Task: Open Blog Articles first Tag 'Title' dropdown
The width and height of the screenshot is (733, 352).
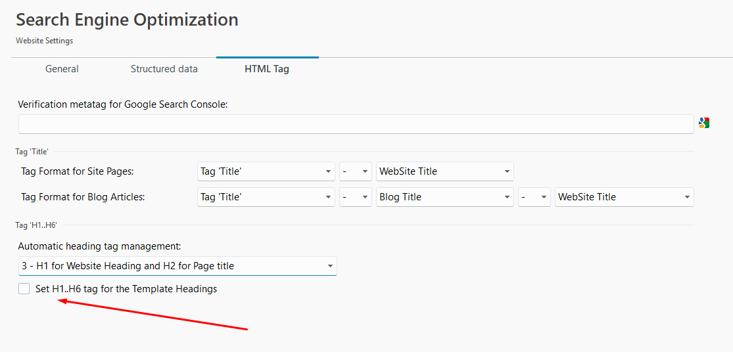Action: pos(266,197)
